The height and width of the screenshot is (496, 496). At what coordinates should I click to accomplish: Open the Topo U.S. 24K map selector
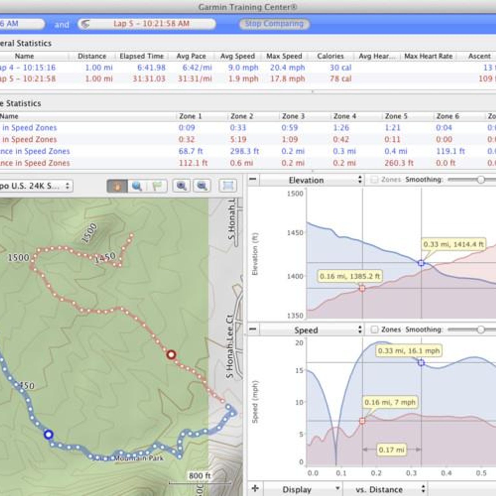coord(36,186)
